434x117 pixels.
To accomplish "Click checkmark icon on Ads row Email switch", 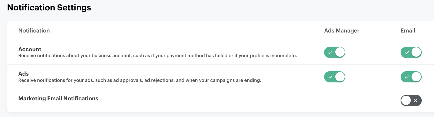I will point(407,77).
